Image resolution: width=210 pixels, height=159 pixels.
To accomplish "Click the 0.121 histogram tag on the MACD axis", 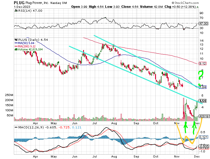I will (x=204, y=137).
